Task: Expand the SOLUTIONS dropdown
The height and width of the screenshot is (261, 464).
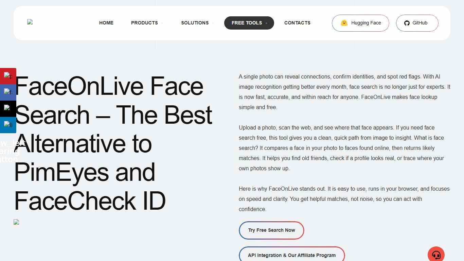Action: (212, 23)
